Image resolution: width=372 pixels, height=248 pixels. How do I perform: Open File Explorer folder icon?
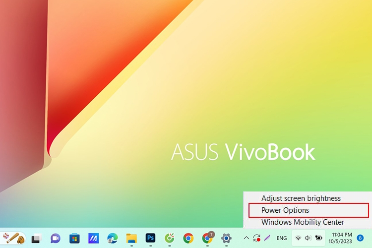tap(131, 238)
